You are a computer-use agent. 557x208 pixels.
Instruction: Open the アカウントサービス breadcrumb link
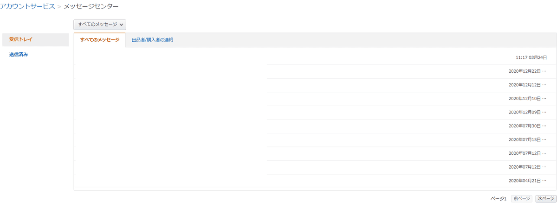tap(28, 6)
